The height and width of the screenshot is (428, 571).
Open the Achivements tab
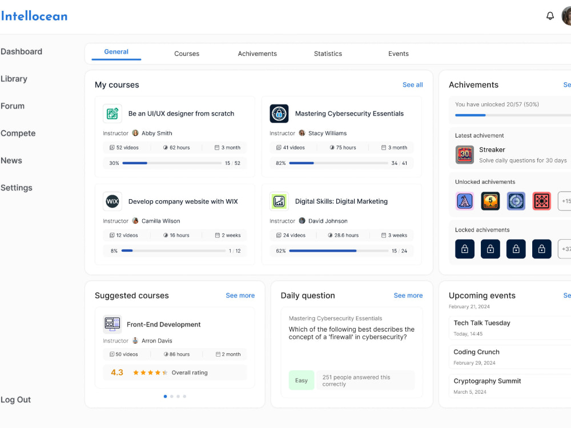257,54
